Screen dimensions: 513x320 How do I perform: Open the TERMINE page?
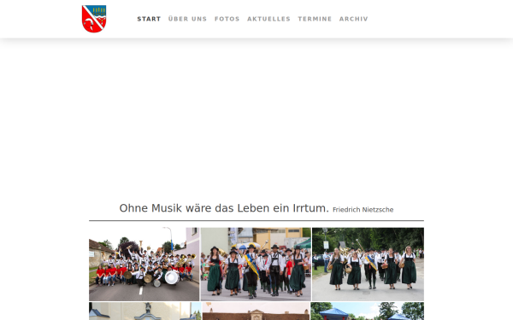click(x=315, y=19)
